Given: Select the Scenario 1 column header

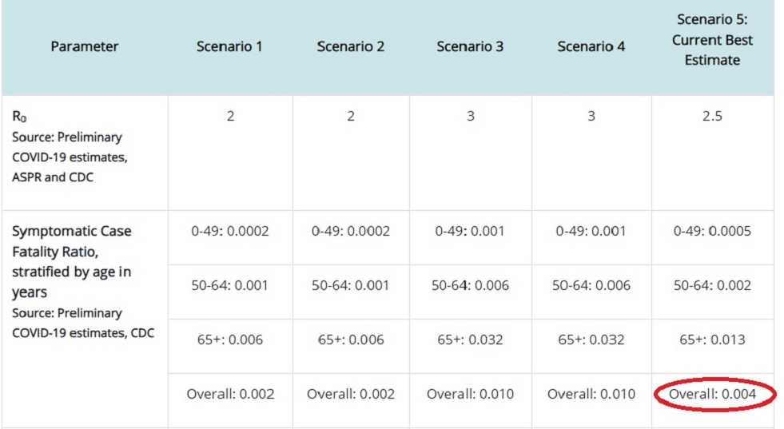Looking at the screenshot, I should pyautogui.click(x=229, y=46).
